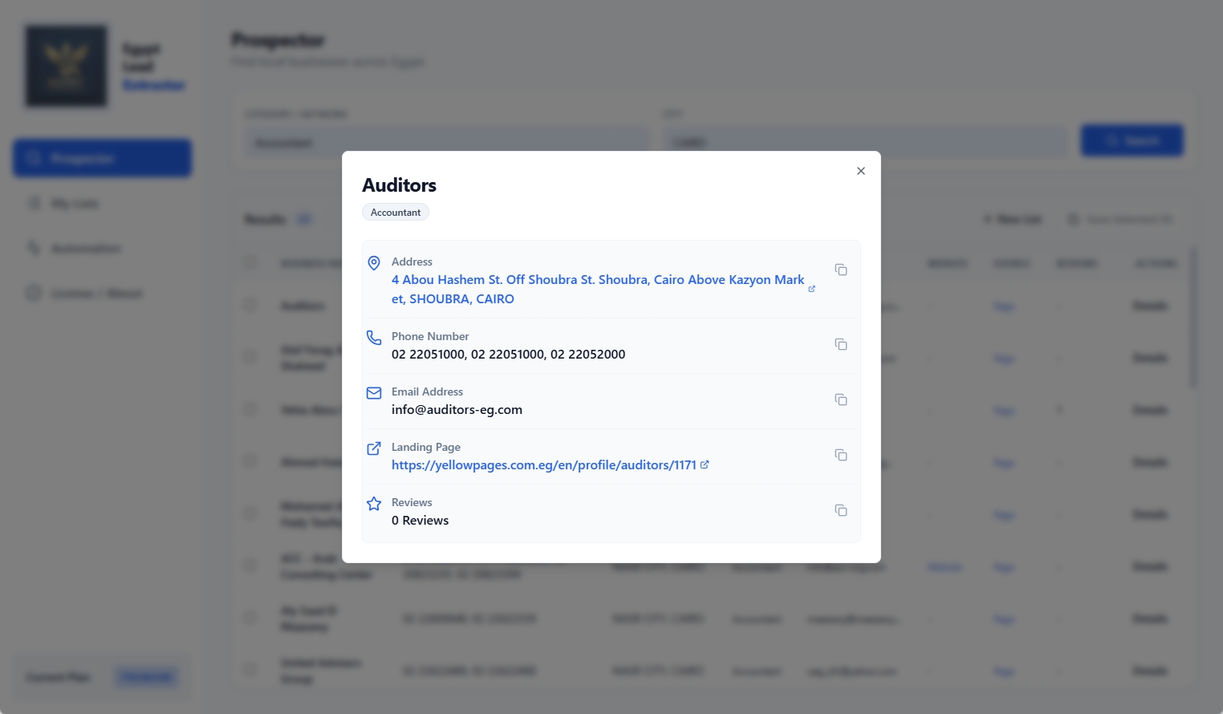Click the star icon next to Reviews
This screenshot has height=714, width=1223.
point(374,503)
